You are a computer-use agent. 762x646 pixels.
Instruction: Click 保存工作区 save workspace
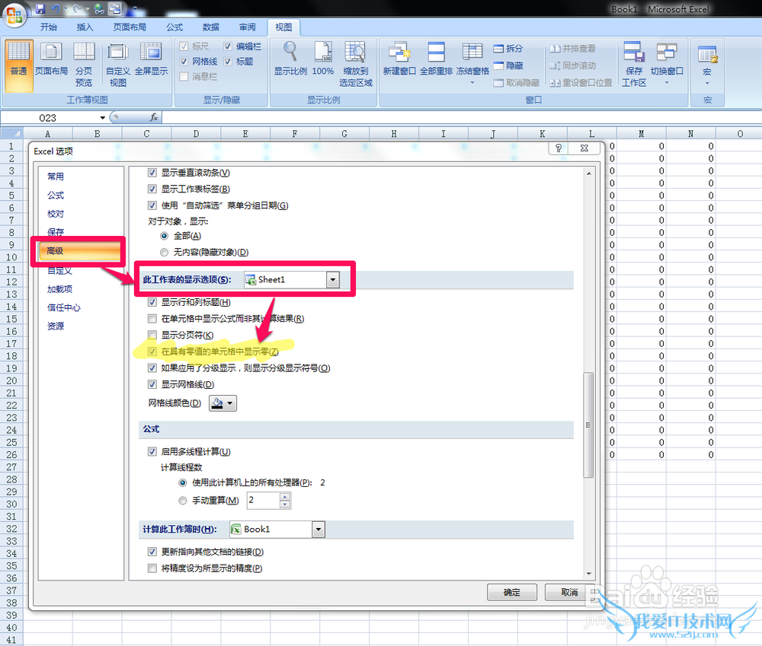coord(634,65)
